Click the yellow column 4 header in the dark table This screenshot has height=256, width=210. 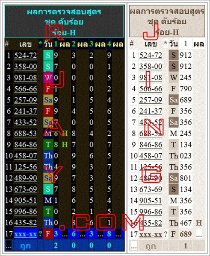[109, 44]
